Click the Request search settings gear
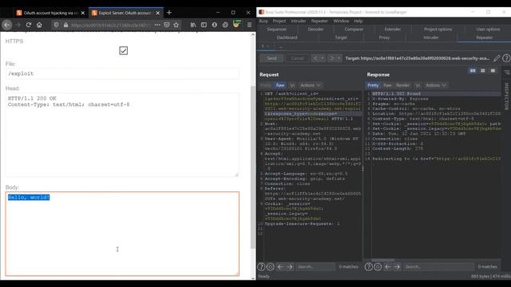 click(x=270, y=267)
